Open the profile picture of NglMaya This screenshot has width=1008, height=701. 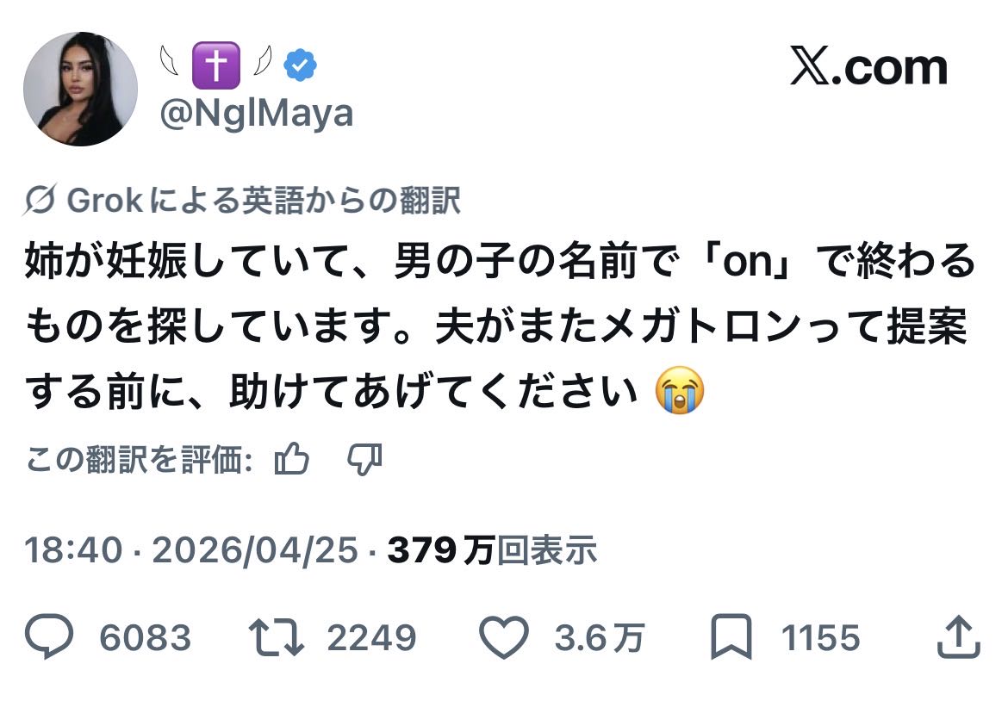click(80, 89)
